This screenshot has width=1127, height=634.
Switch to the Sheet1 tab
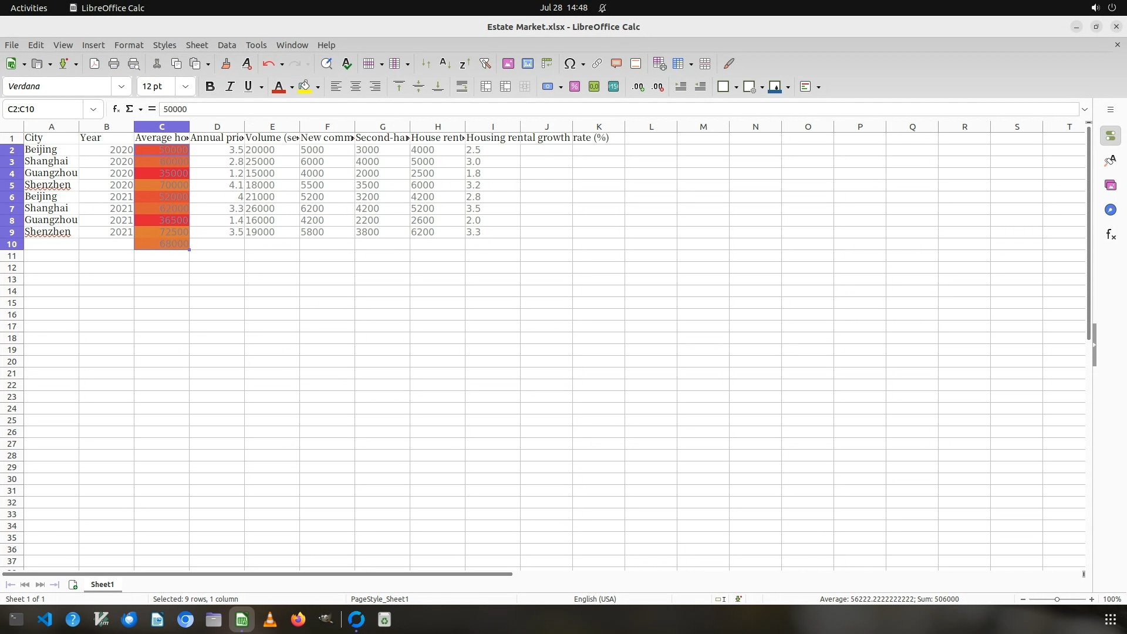(x=102, y=584)
